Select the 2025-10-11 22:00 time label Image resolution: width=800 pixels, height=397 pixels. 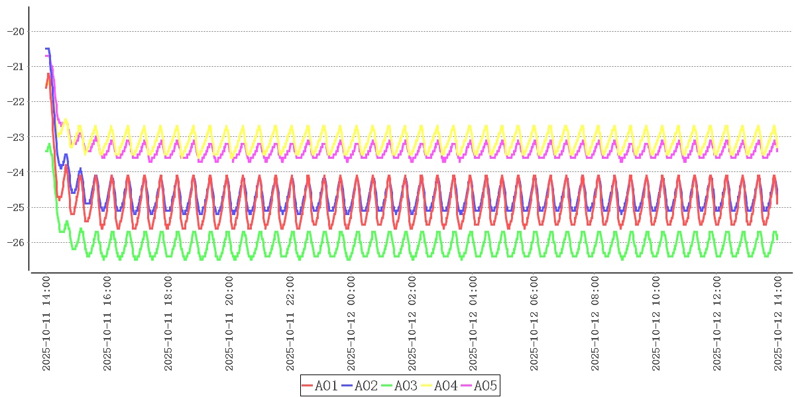tap(290, 324)
